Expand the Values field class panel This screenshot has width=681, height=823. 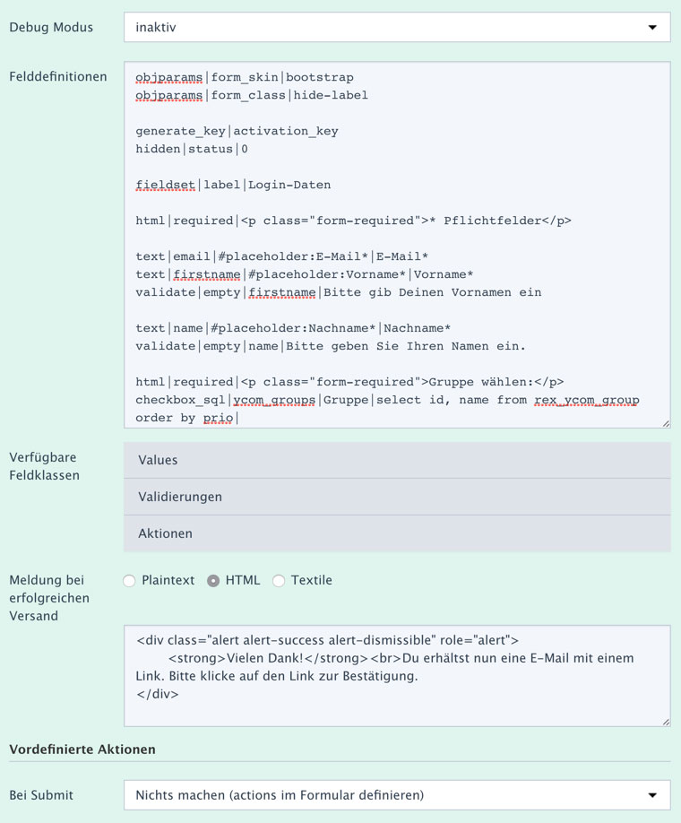[396, 460]
